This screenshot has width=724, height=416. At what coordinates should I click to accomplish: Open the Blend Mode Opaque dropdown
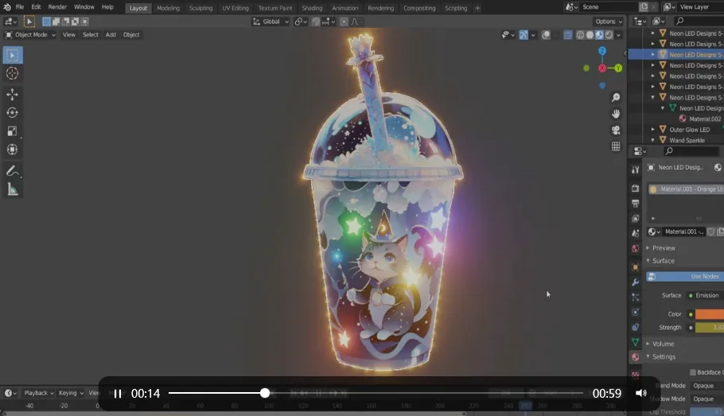[x=707, y=386]
